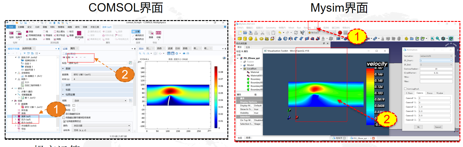Click the 绘制 (Plot) ribbon icon
463x147 pixels.
11,34
